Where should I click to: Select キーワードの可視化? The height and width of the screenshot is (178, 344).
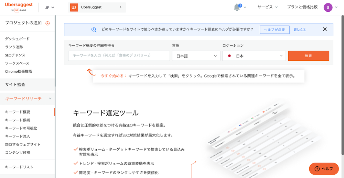(21, 128)
